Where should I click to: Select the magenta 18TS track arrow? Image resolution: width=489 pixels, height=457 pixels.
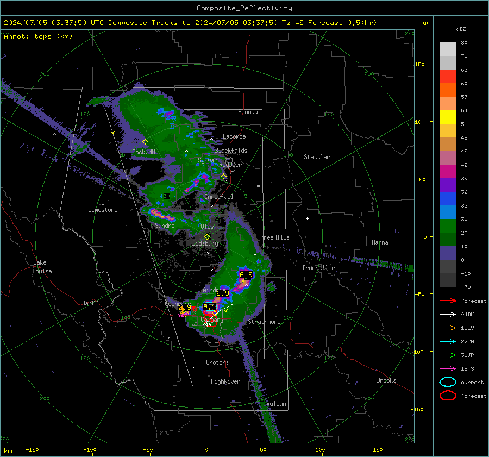pos(448,369)
